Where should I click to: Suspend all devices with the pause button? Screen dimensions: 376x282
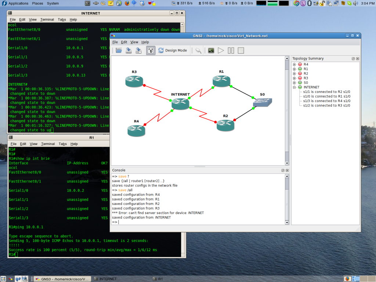(231, 50)
